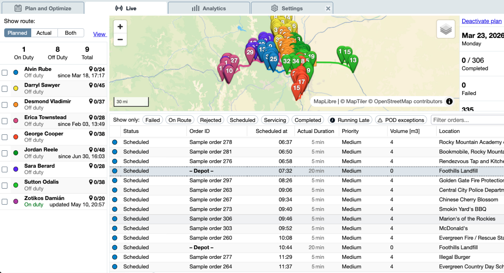The height and width of the screenshot is (273, 504).
Task: Close the Settings tab
Action: (x=328, y=9)
